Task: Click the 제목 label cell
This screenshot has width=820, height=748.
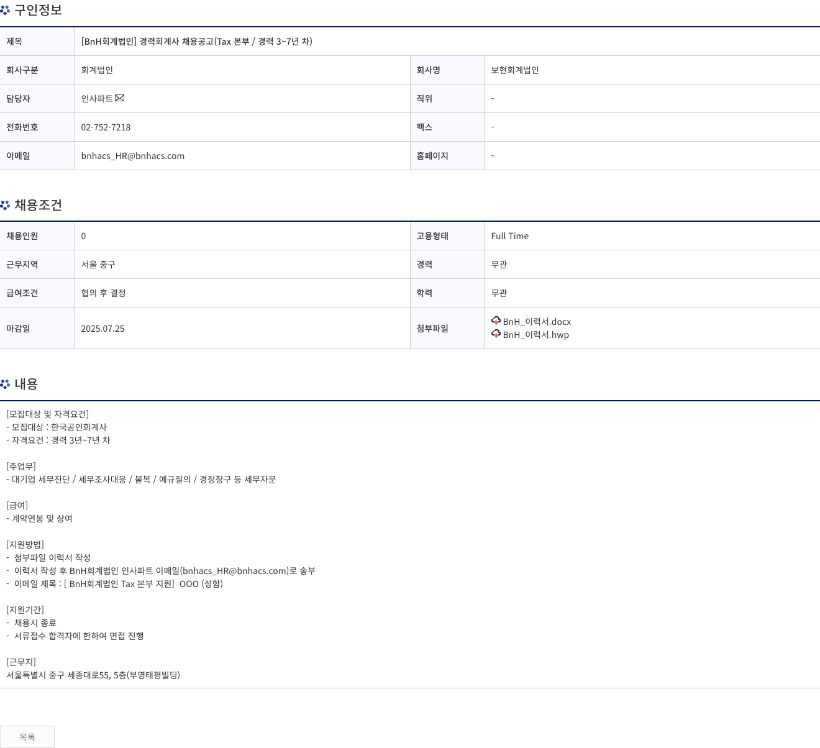Action: [37, 42]
